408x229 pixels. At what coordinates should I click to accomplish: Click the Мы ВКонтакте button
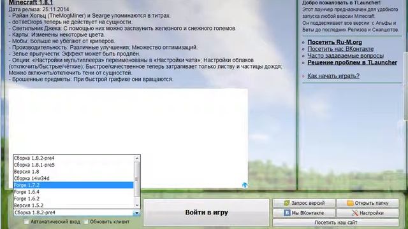[304, 213]
